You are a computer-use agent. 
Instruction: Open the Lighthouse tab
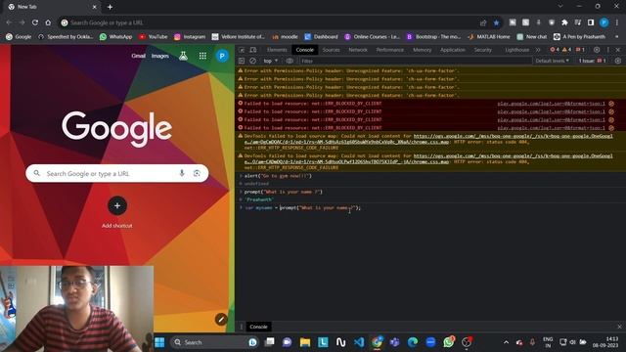(x=516, y=50)
